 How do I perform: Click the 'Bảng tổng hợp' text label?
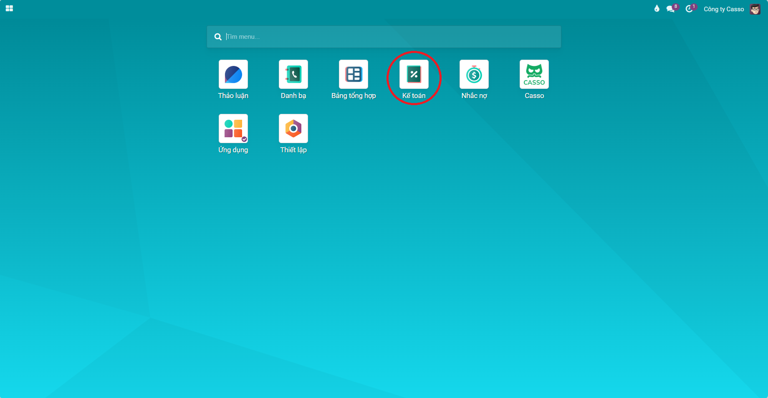(354, 96)
